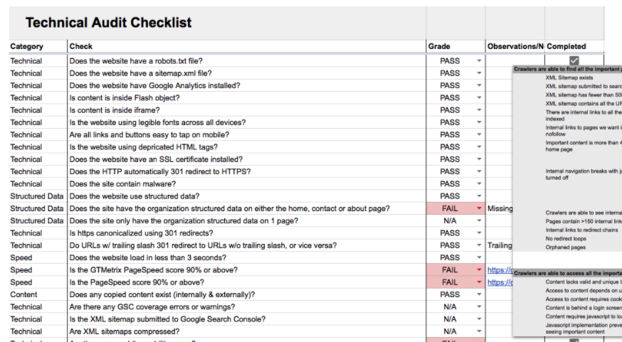Screen dimensions: 622x342
Task: Click the Missing observation note cell
Action: point(500,208)
